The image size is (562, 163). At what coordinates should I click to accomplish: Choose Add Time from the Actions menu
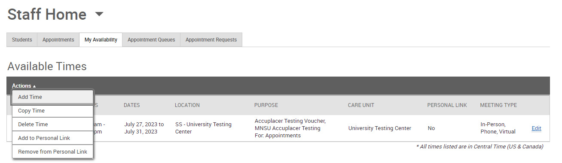[53, 97]
